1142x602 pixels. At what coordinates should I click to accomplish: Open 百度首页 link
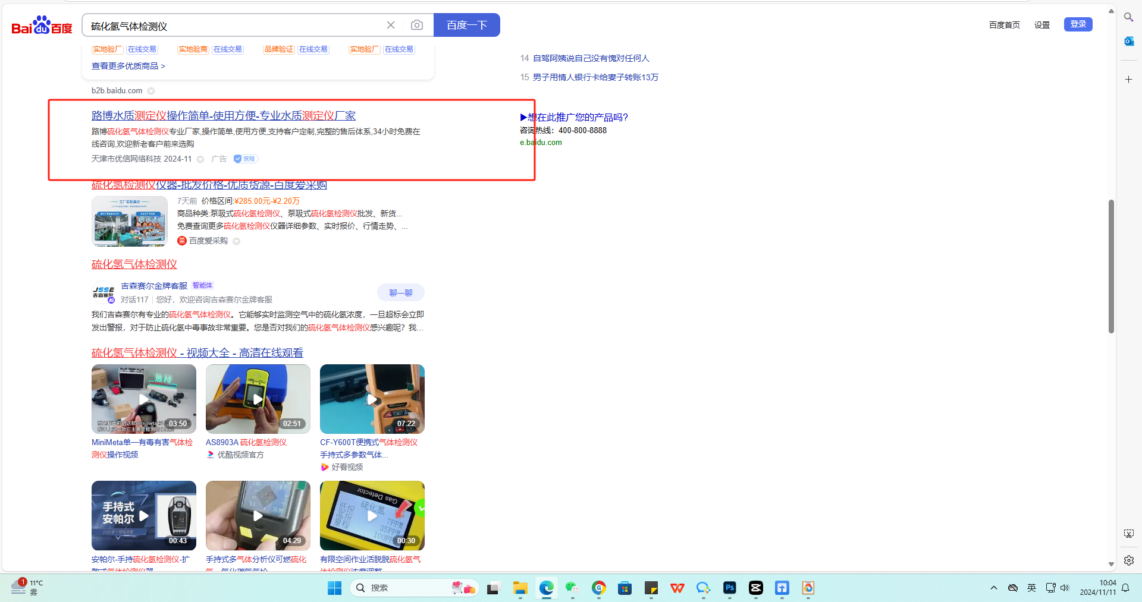1004,25
